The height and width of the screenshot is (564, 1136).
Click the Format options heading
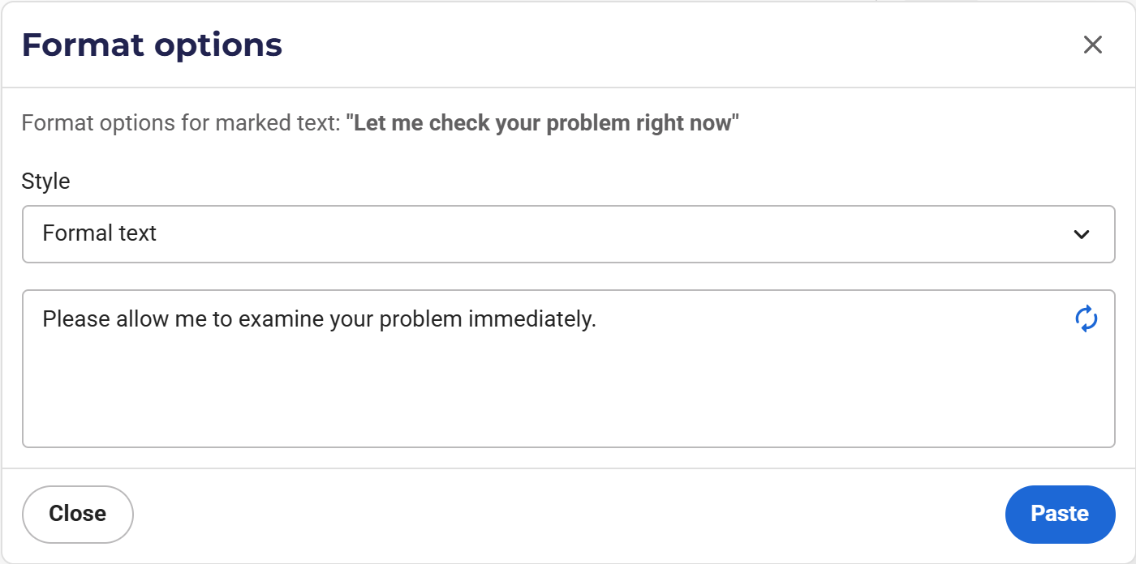(x=152, y=45)
